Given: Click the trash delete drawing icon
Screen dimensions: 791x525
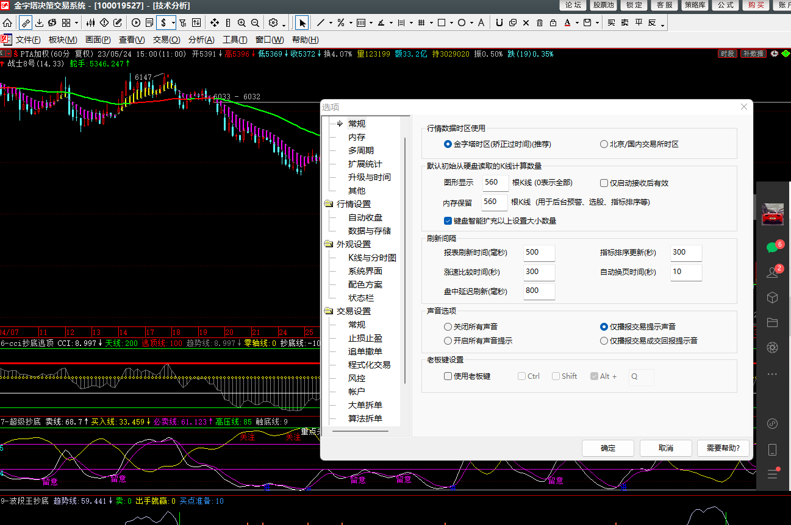Looking at the screenshot, I should click(x=540, y=23).
